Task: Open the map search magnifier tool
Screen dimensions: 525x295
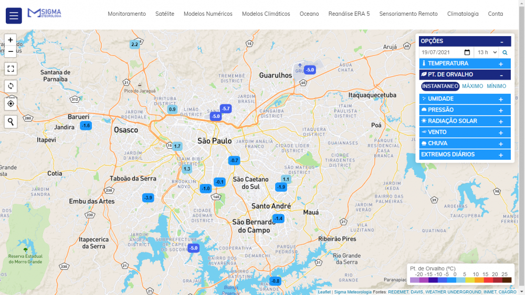Action: pyautogui.click(x=10, y=122)
